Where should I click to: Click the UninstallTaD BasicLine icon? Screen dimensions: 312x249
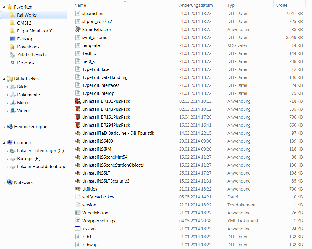(x=77, y=133)
